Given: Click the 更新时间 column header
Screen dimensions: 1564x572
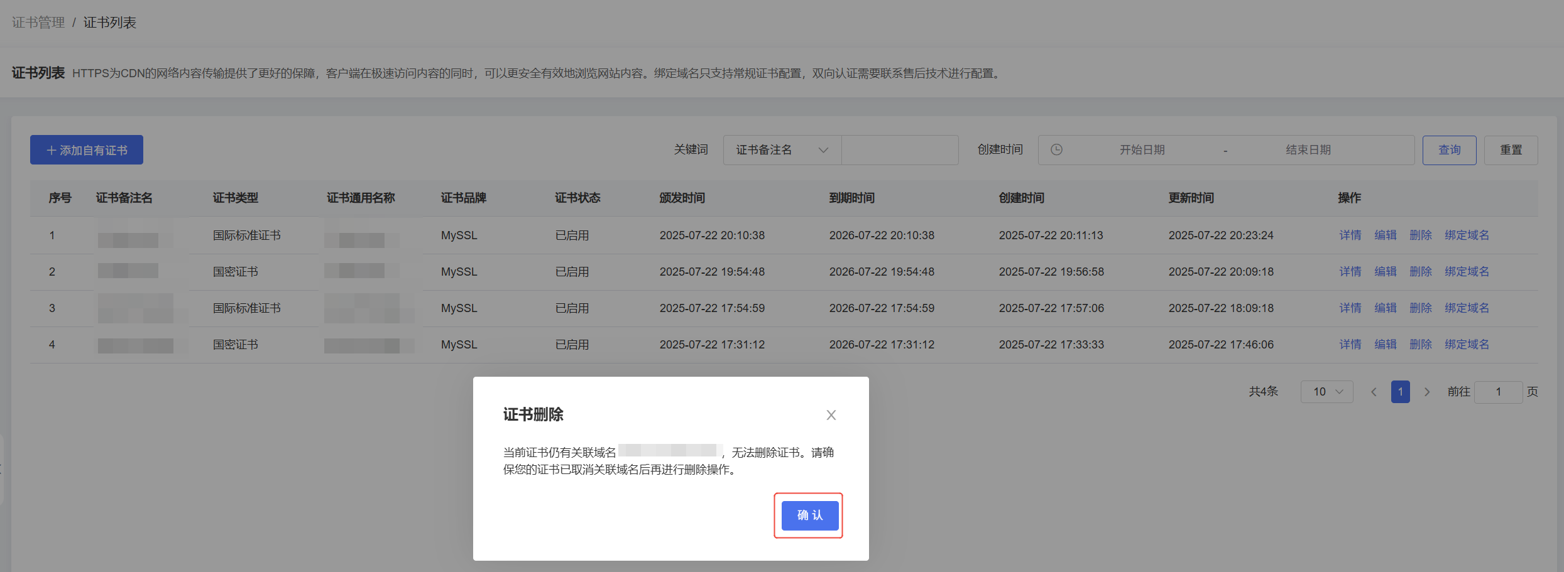Looking at the screenshot, I should [x=1191, y=198].
